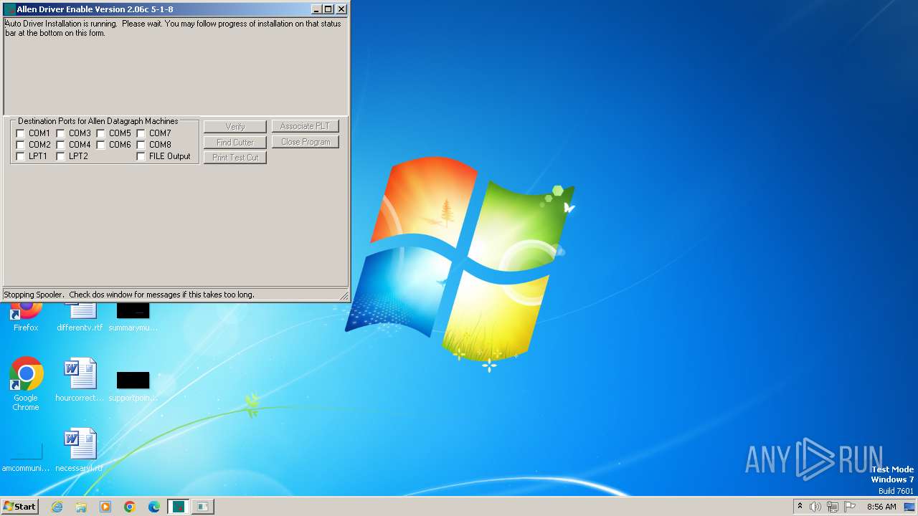
Task: Open Windows Explorer from the taskbar
Action: coord(81,507)
